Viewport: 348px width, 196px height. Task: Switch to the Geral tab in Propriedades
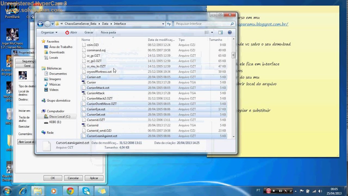pyautogui.click(x=27, y=66)
